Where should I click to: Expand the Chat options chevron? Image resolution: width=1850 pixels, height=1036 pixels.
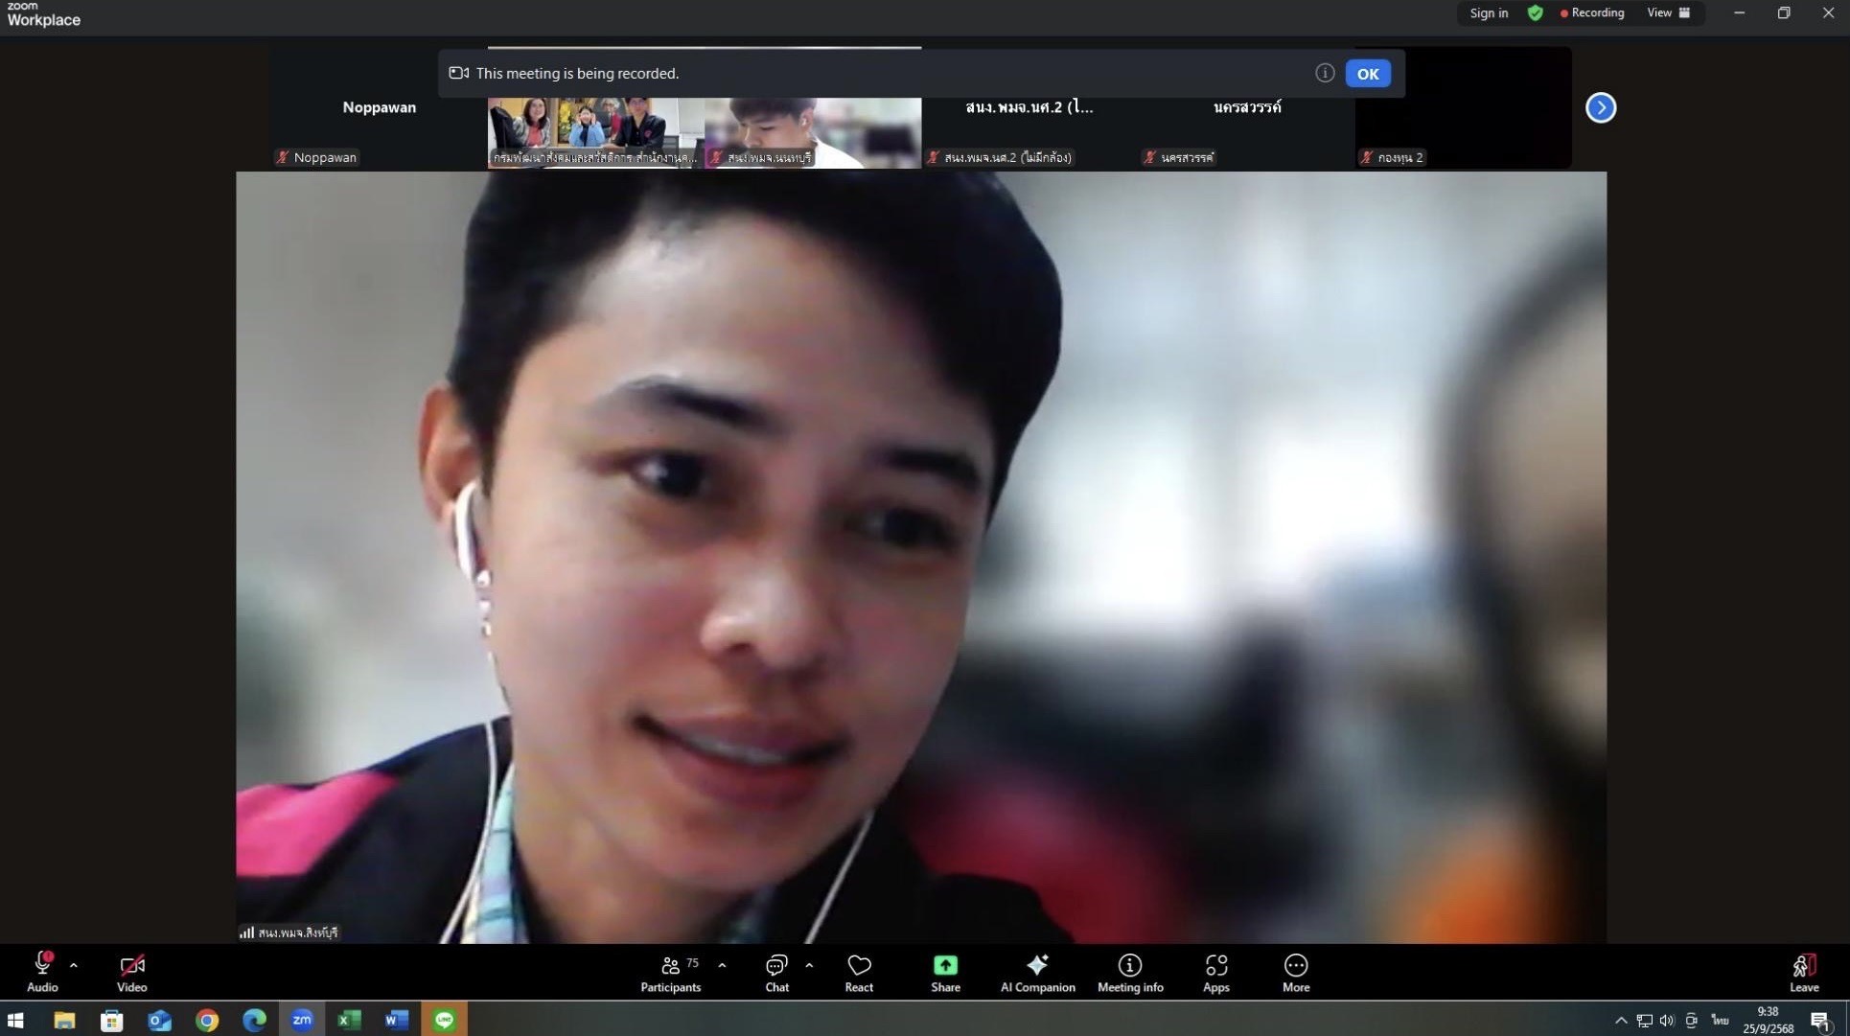[809, 965]
